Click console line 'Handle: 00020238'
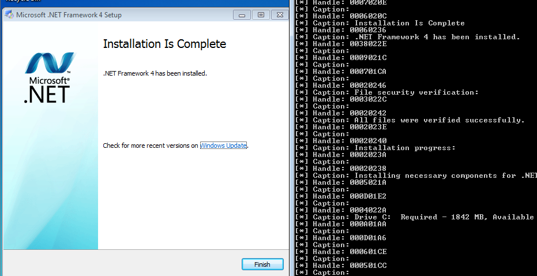The width and height of the screenshot is (537, 276). [x=341, y=169]
